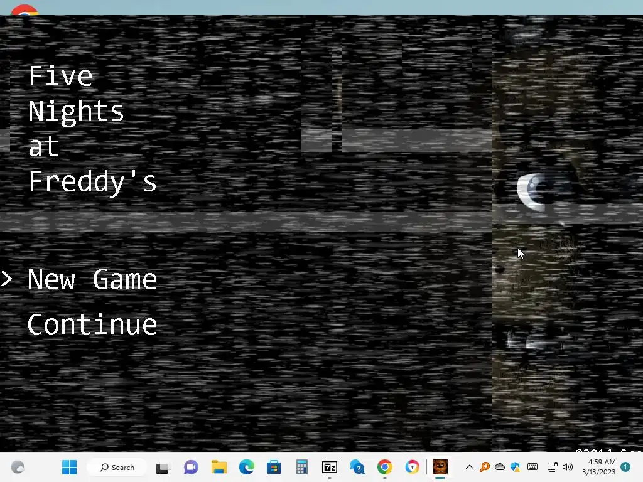Open the Windows Security tray icon
The height and width of the screenshot is (482, 643).
(516, 467)
